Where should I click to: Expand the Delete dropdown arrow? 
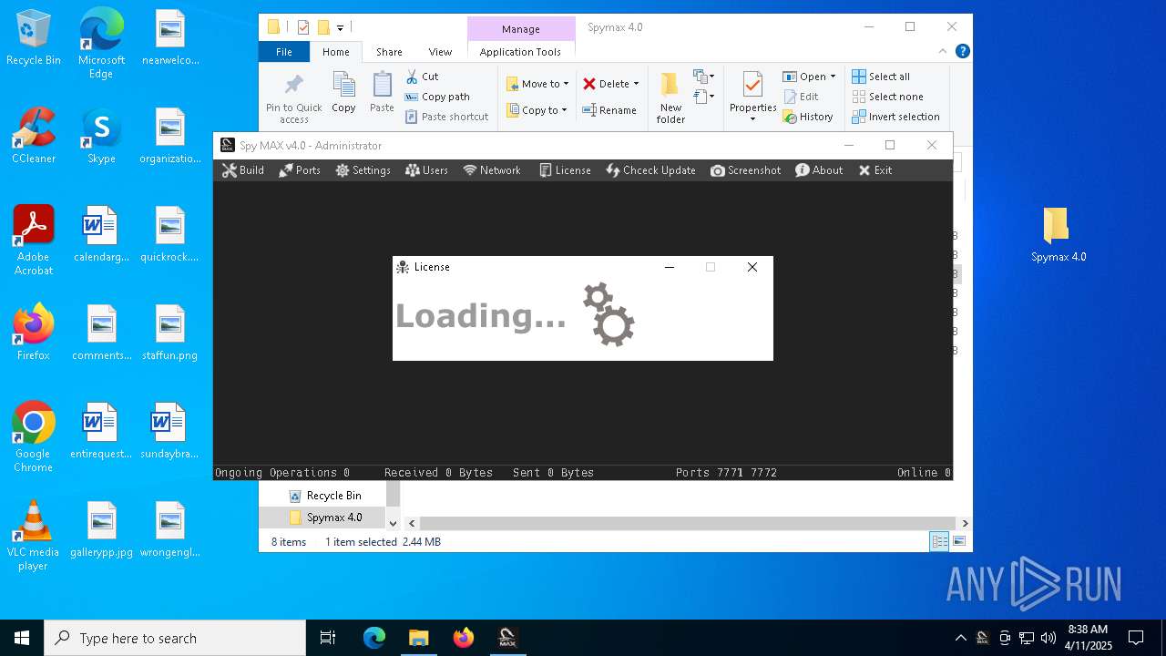coord(636,84)
